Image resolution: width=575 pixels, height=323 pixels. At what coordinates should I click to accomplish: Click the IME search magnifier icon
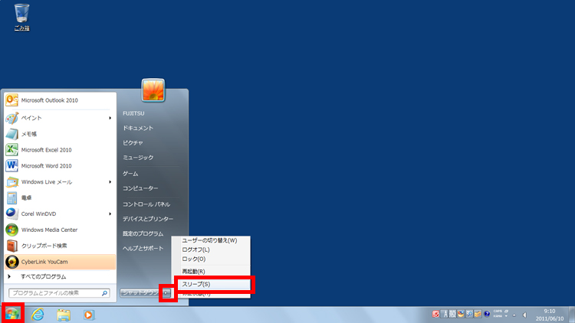point(469,315)
